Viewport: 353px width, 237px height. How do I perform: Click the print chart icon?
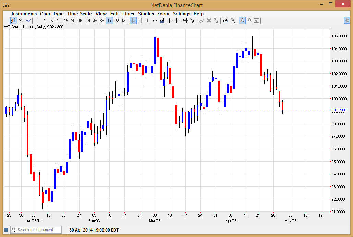(225, 21)
